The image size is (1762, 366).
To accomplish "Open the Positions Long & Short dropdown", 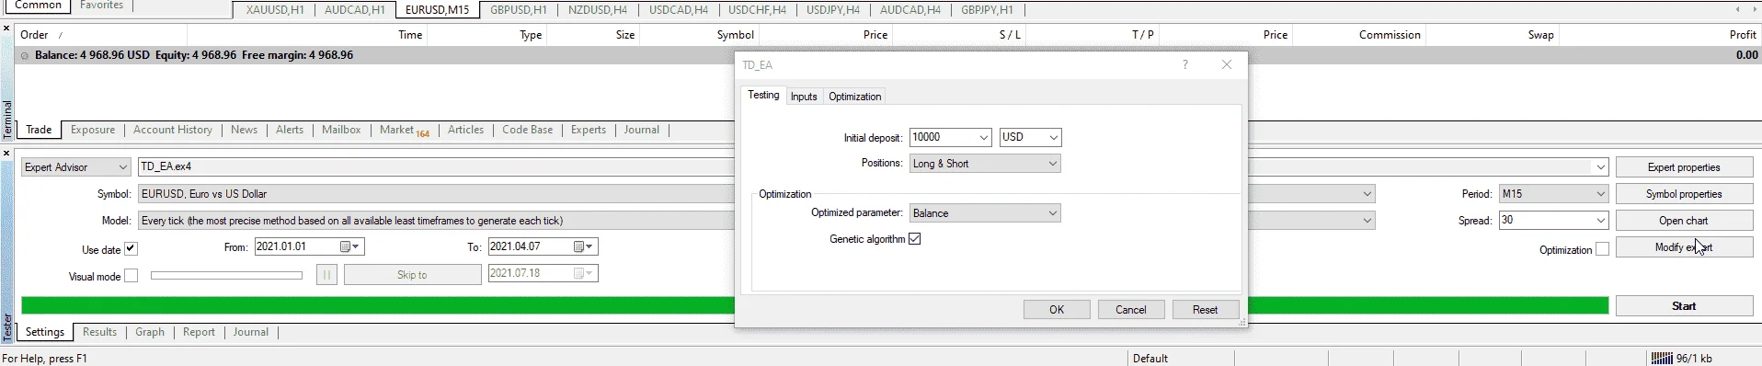I will [x=985, y=164].
